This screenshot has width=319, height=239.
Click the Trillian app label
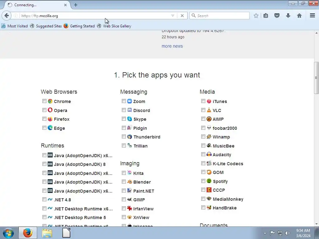(x=140, y=146)
